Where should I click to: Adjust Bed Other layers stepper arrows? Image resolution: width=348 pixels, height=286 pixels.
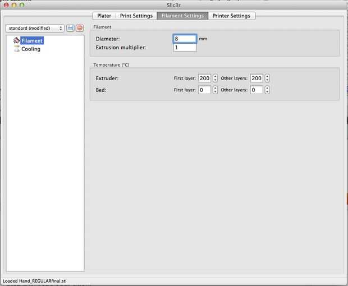point(267,90)
